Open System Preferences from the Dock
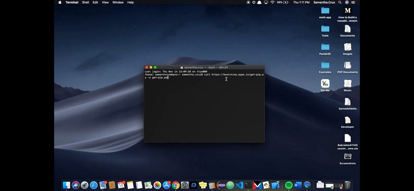Screen dimensions: 414x191 click(x=185, y=185)
